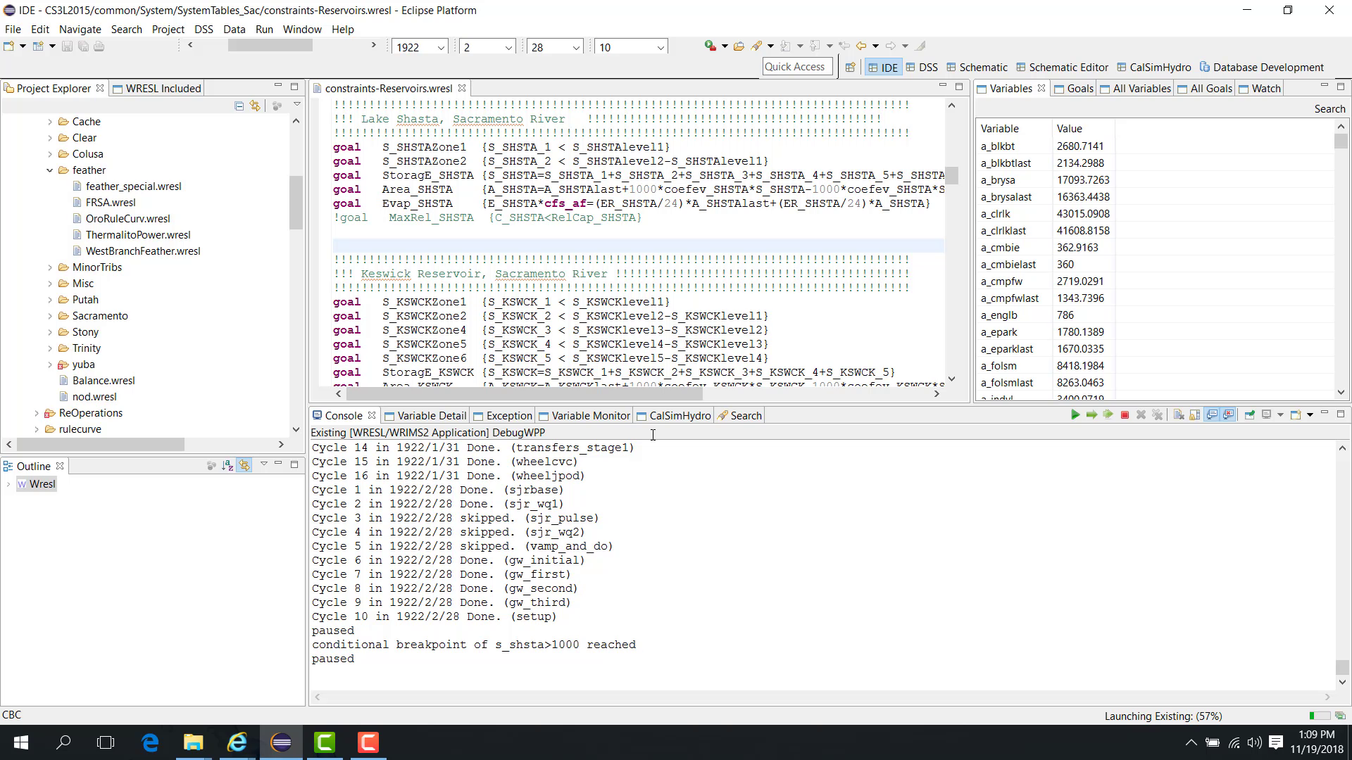The width and height of the screenshot is (1352, 760).
Task: Open the Database Development perspective
Action: click(x=1261, y=68)
